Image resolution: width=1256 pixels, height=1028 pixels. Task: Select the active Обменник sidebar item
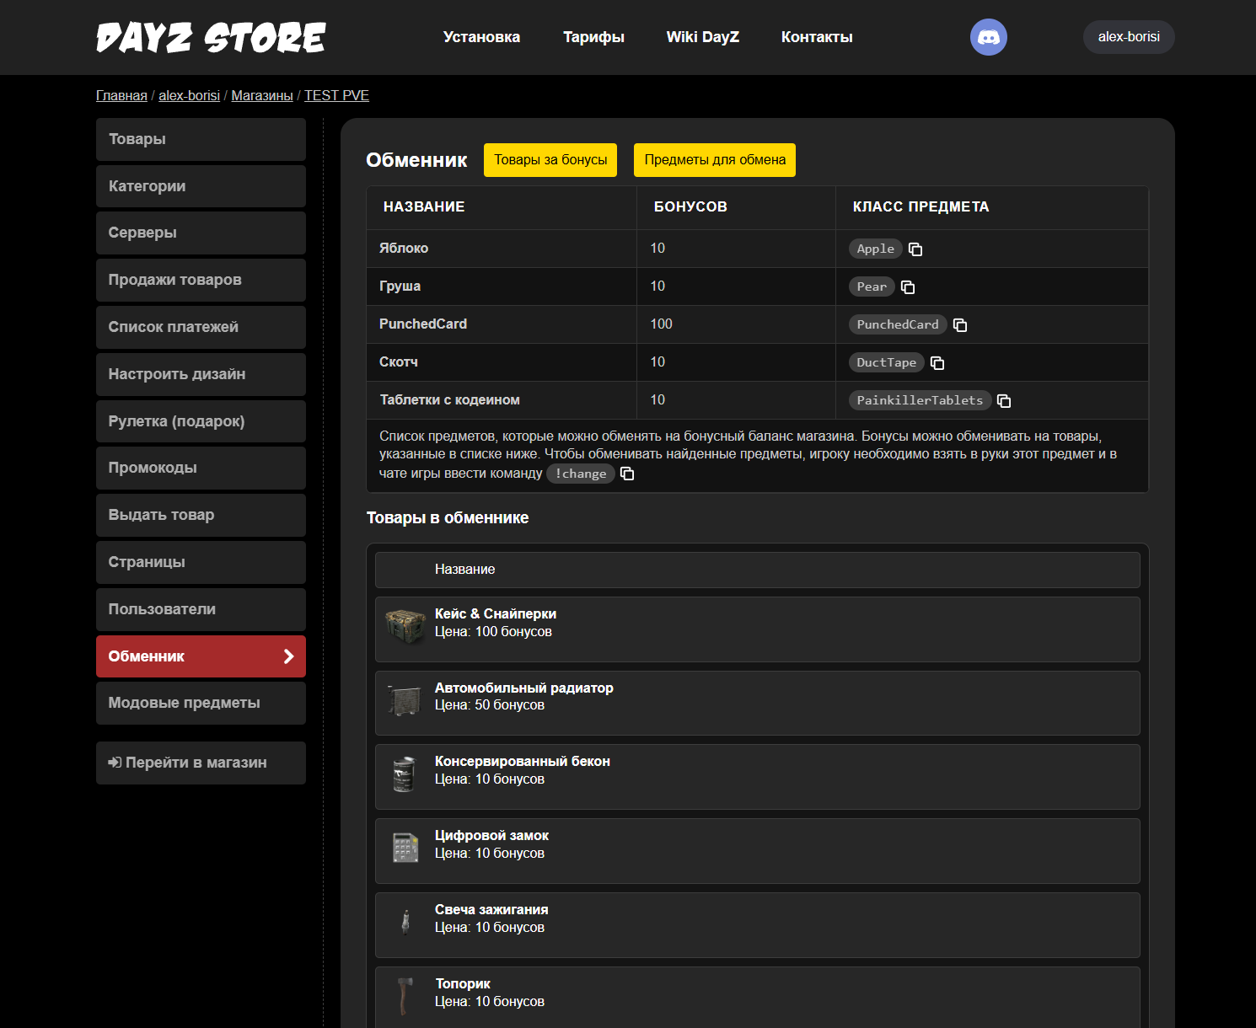[x=201, y=656]
